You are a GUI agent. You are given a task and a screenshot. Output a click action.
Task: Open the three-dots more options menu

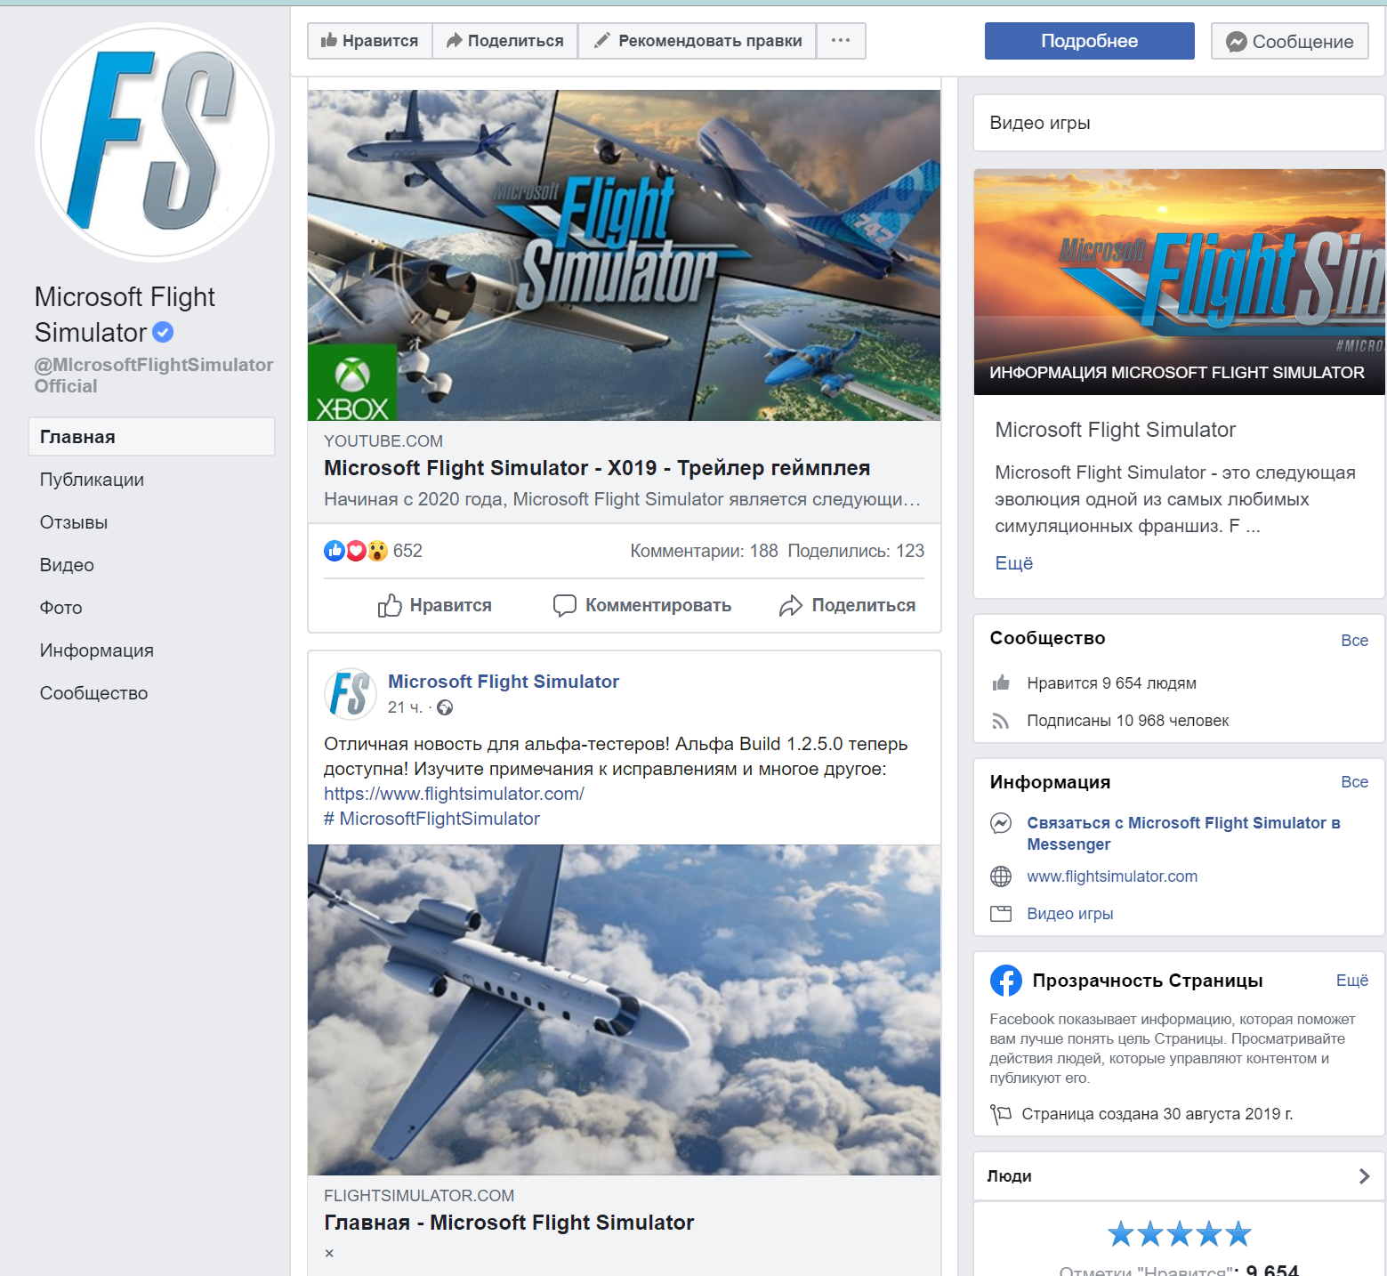point(841,41)
